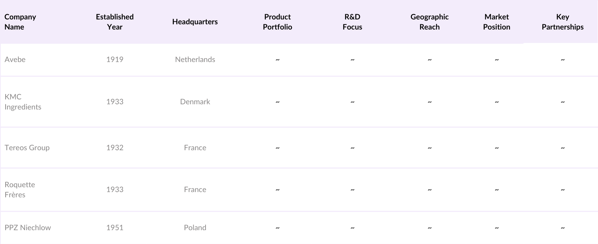
Task: Click the Geographic Reach column header
Action: (429, 22)
